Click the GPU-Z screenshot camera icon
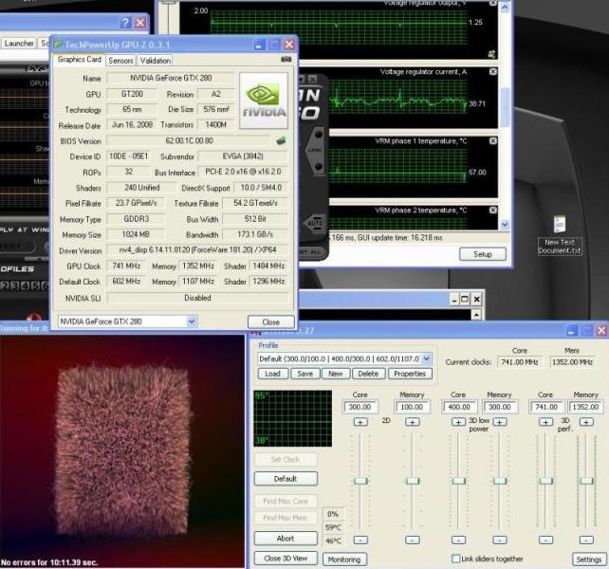The width and height of the screenshot is (609, 569). 286,60
